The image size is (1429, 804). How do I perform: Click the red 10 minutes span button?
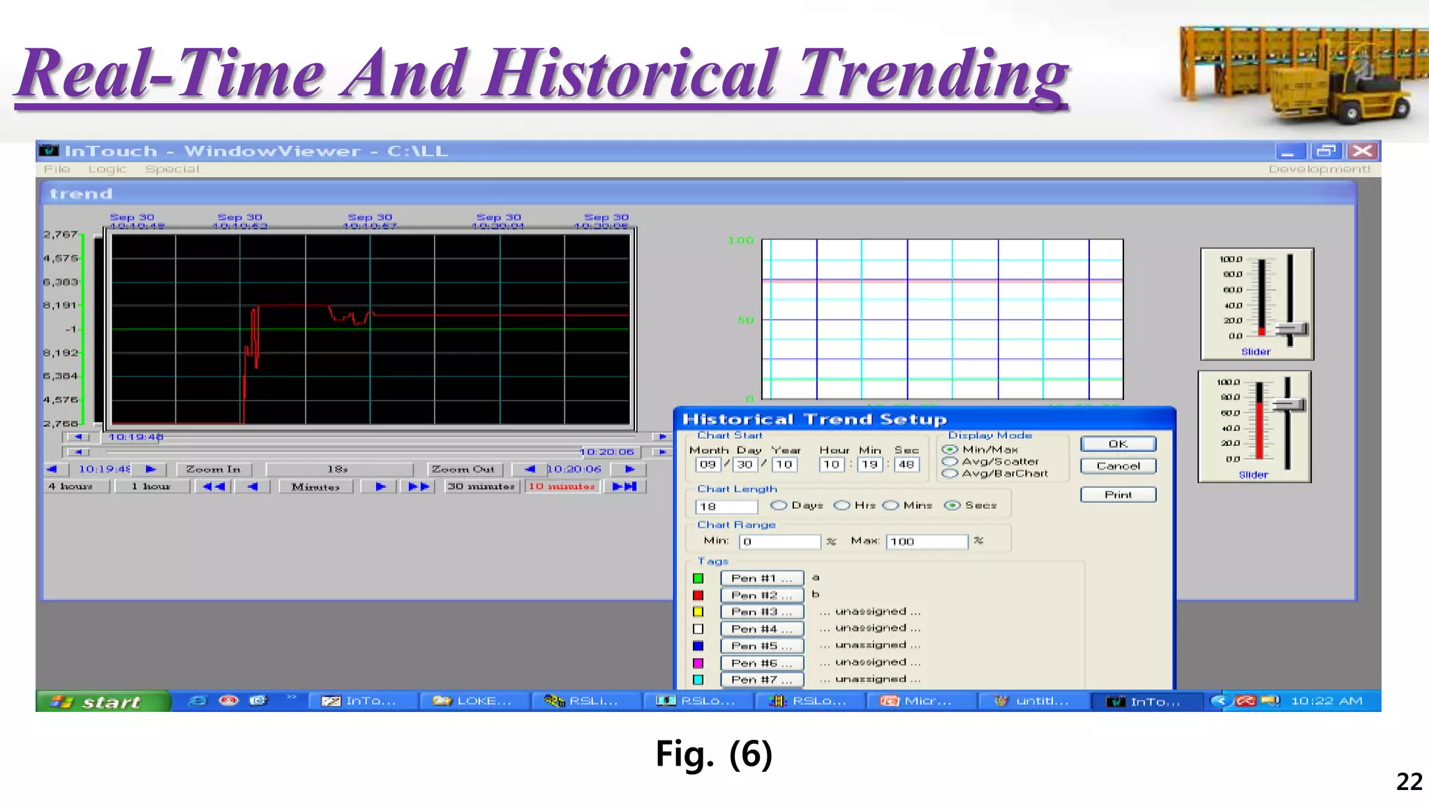pos(562,486)
